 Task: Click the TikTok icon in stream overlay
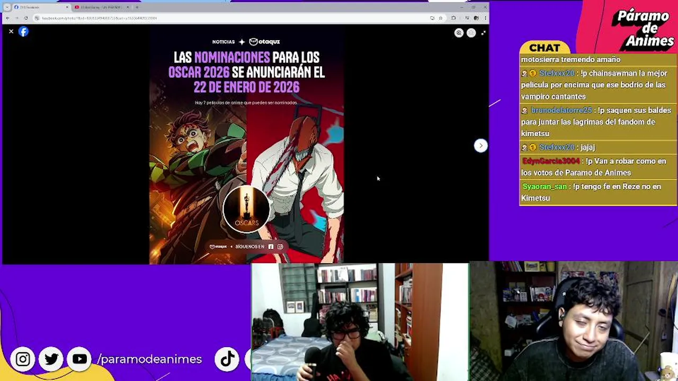coord(228,359)
